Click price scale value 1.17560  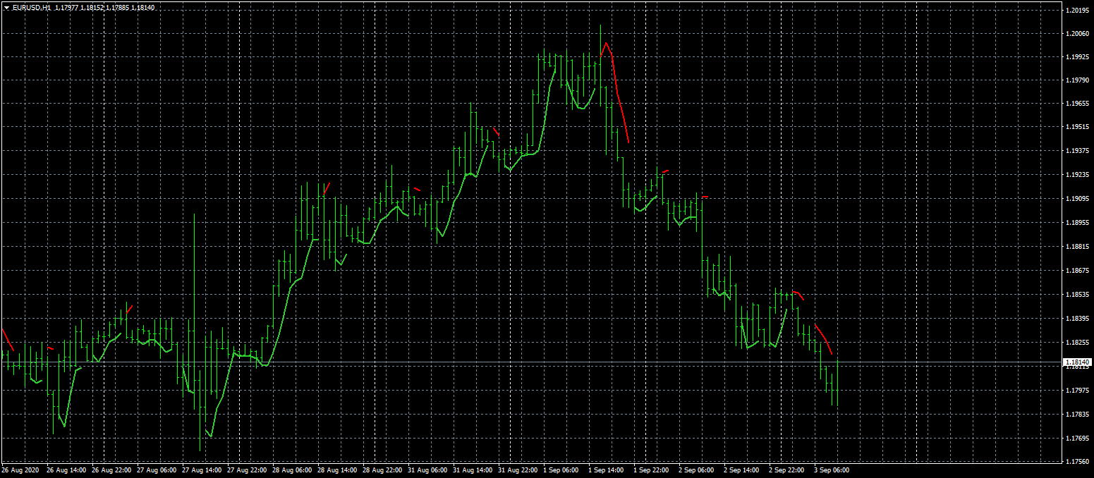(1079, 462)
